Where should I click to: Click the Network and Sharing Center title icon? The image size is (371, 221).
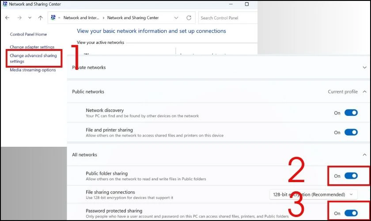pos(5,4)
